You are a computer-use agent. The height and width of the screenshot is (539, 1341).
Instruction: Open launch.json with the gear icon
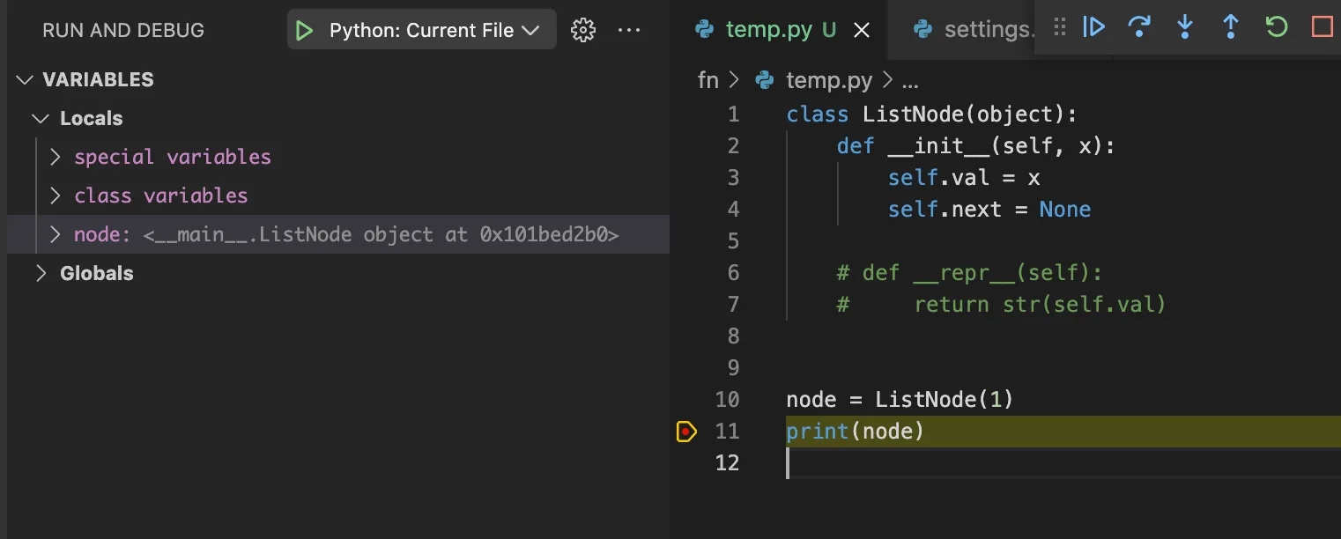click(582, 31)
